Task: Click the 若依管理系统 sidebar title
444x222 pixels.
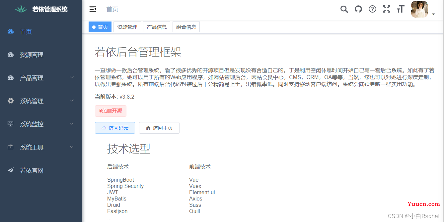Action: click(x=50, y=9)
